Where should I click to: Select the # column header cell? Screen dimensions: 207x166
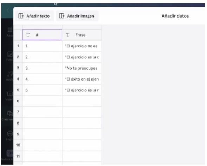42,35
